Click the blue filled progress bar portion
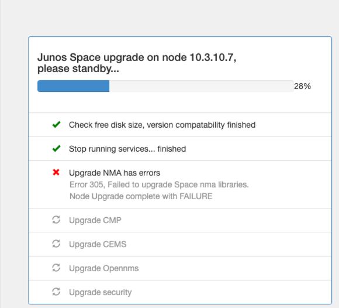Viewport: 339px width, 308px height. coord(73,86)
